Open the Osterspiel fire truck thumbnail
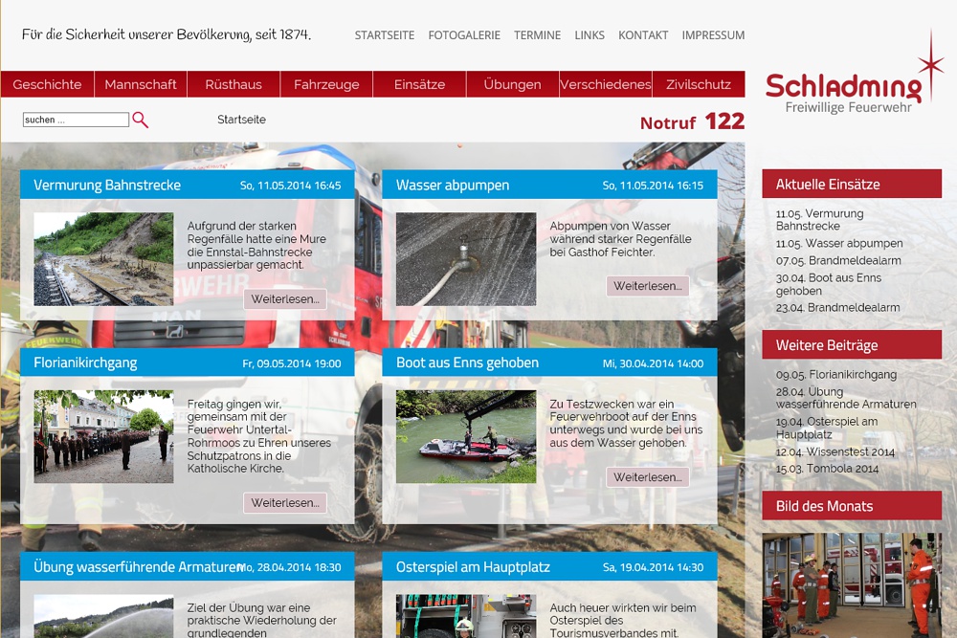 [x=466, y=616]
